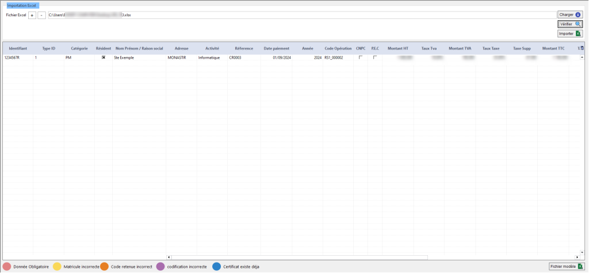Viewport: 589px width, 273px height.
Task: Click the Charger button to load the file
Action: coord(571,14)
